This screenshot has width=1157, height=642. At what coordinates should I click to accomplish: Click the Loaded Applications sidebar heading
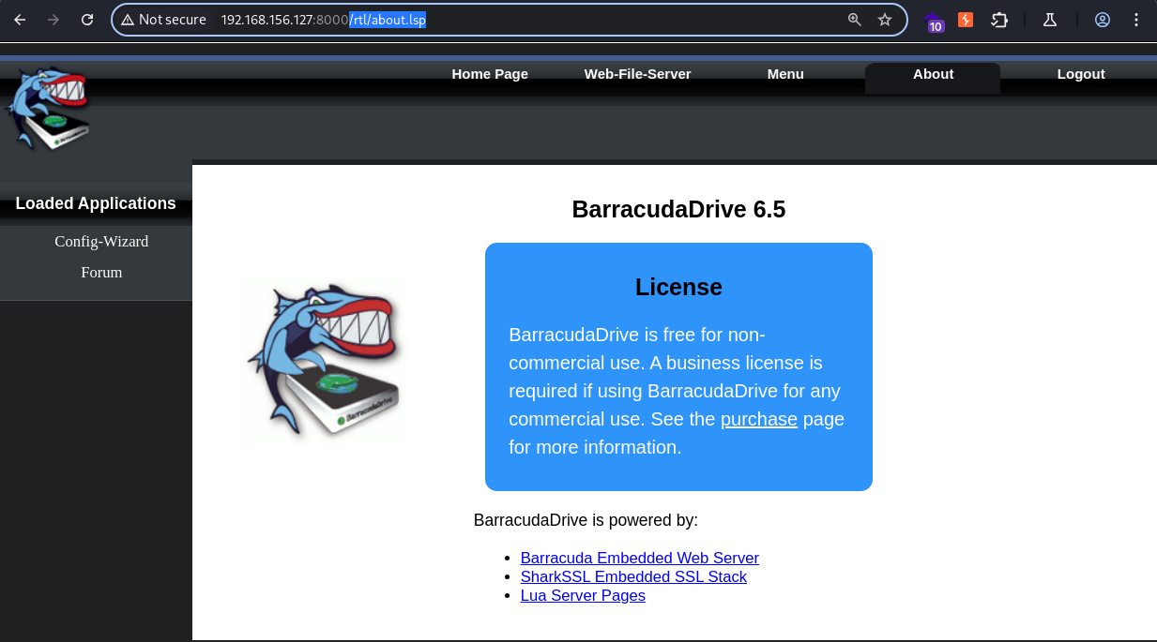pyautogui.click(x=96, y=203)
